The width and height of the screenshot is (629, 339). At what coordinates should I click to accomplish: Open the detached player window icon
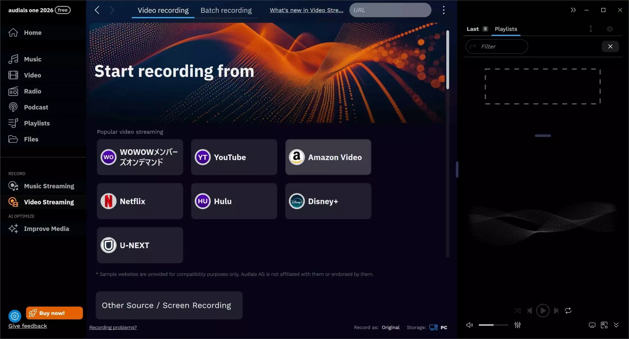[x=604, y=325]
